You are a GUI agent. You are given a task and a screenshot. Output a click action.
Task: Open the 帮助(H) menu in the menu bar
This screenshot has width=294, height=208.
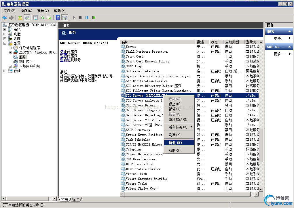60,11
